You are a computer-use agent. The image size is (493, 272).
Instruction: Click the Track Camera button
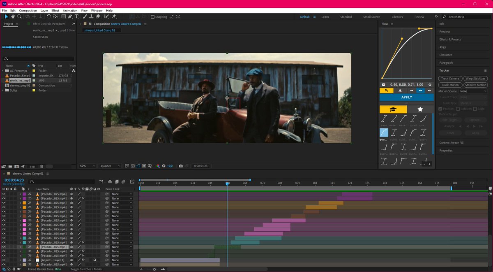[x=450, y=79]
